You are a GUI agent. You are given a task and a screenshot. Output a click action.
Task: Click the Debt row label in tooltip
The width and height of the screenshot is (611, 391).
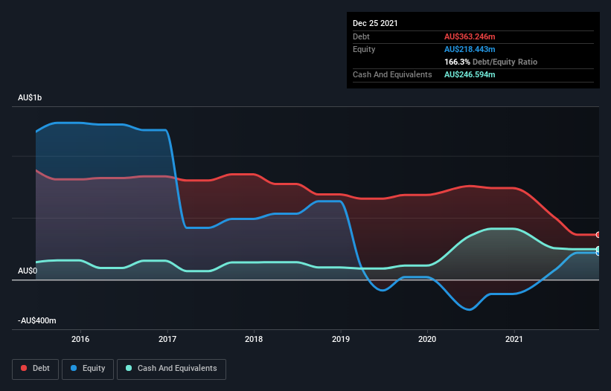point(361,36)
